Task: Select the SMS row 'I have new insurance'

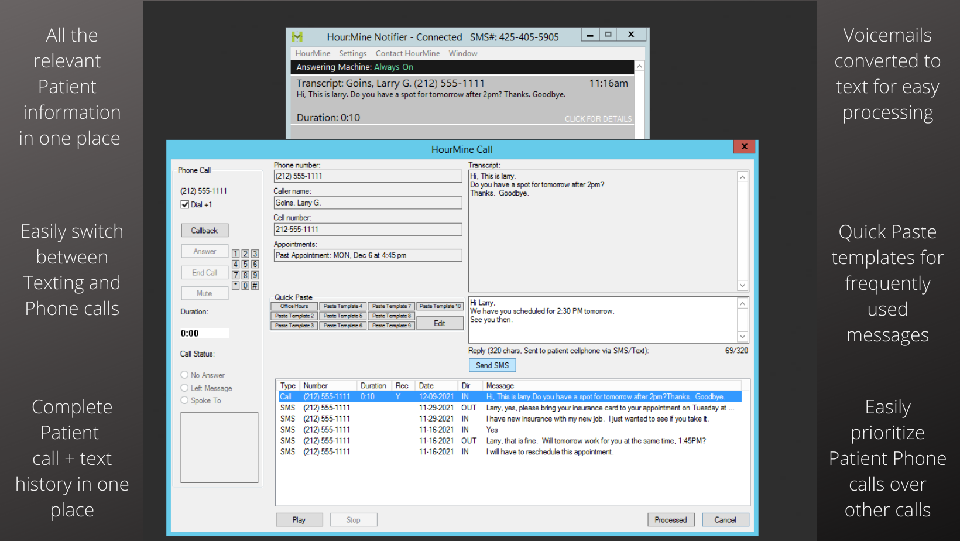Action: (x=510, y=419)
